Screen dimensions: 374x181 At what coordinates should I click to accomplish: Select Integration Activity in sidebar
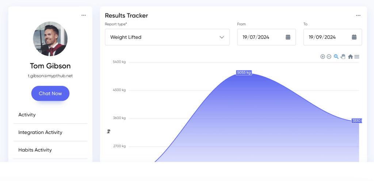coord(40,132)
